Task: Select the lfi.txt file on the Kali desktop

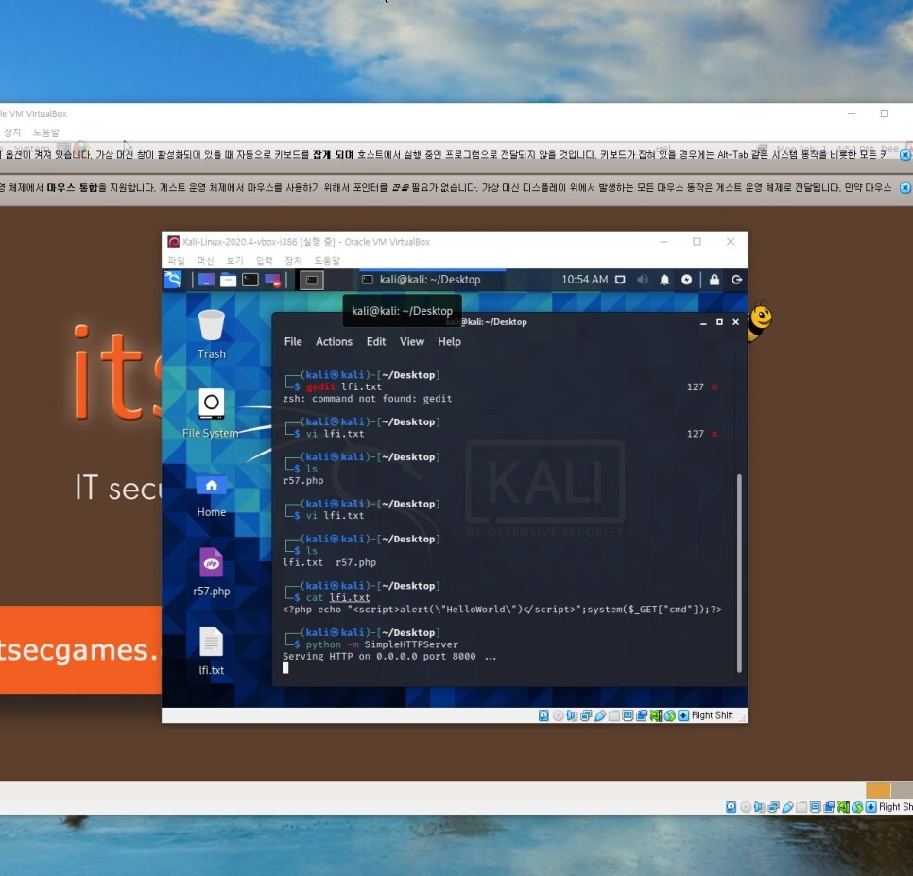Action: coord(212,651)
